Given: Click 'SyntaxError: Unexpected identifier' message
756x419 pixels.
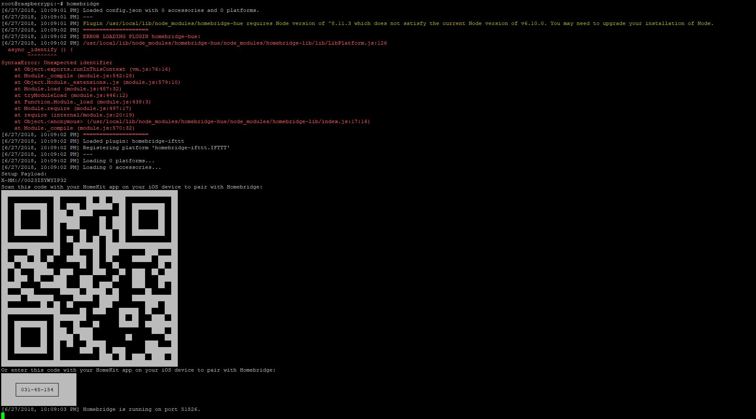Looking at the screenshot, I should tap(57, 63).
